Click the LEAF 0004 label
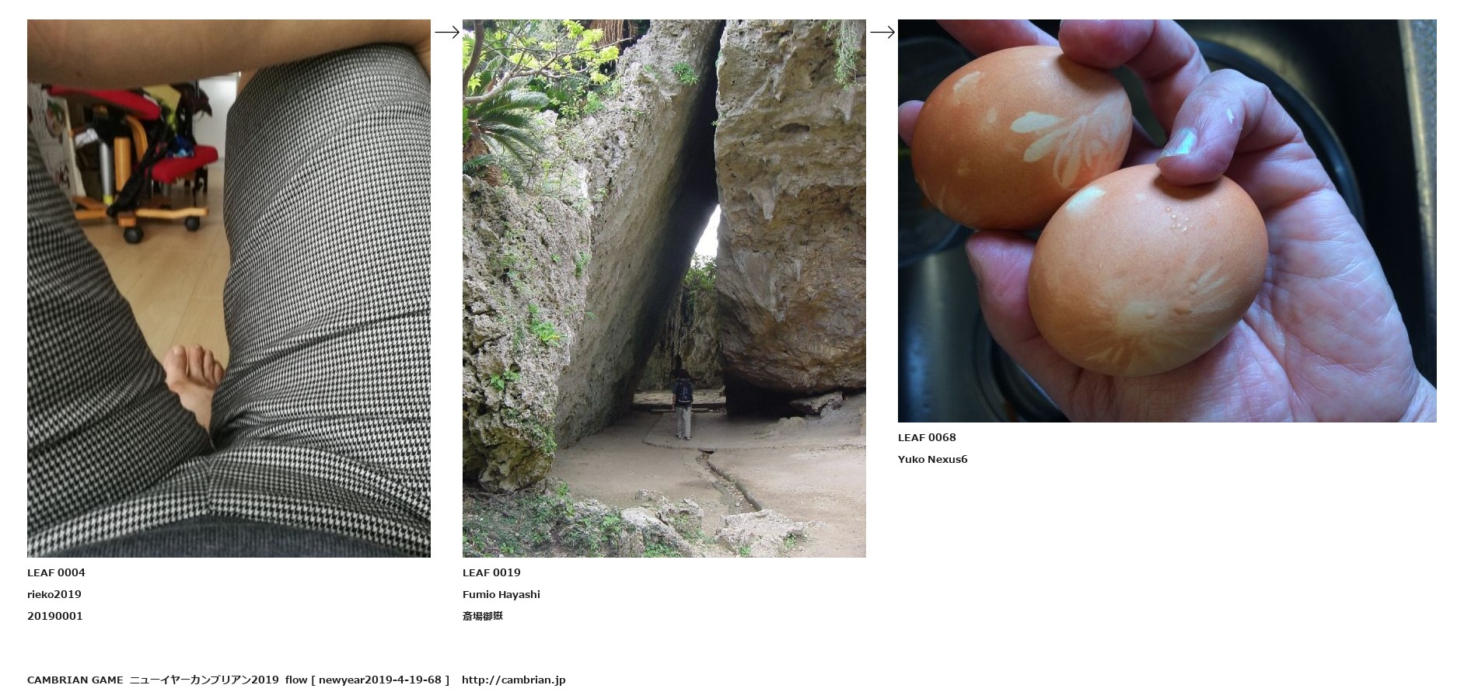The width and height of the screenshot is (1464, 699). pyautogui.click(x=56, y=572)
